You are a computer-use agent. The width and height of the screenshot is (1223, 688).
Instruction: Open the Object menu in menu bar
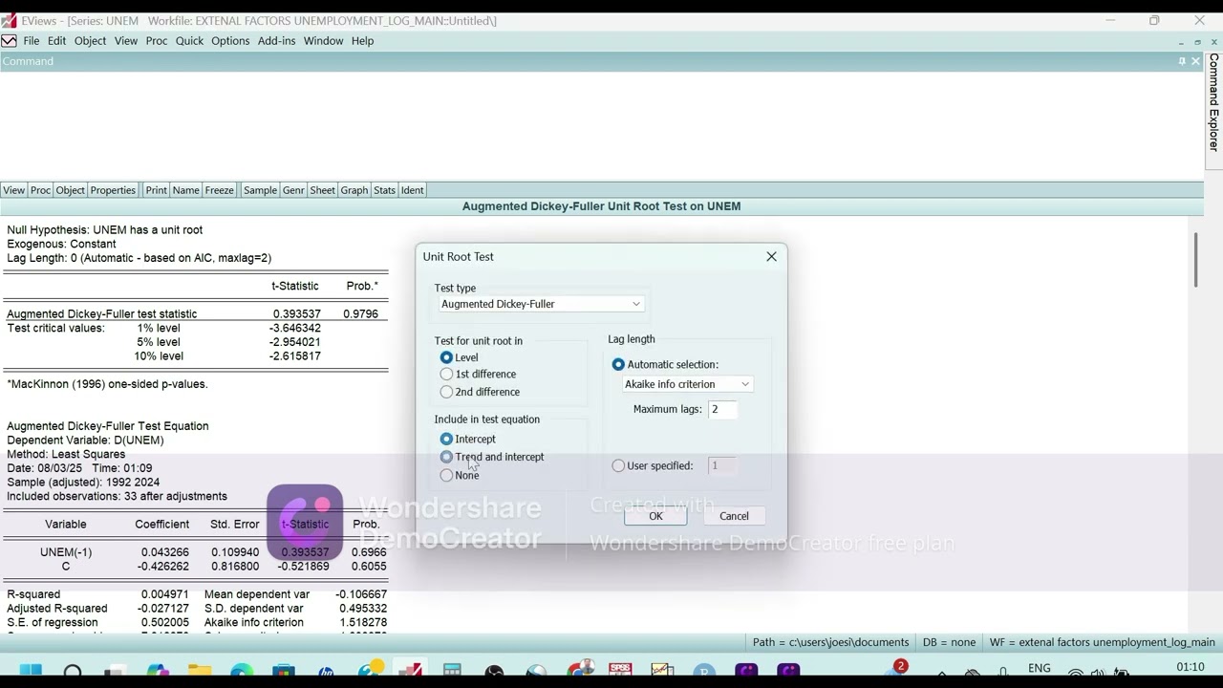tap(90, 41)
